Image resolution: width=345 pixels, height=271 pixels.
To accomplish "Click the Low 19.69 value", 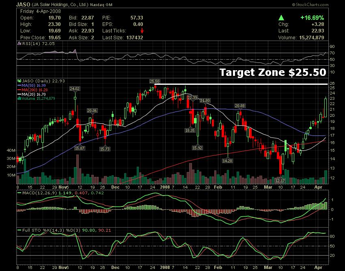I will pos(54,31).
